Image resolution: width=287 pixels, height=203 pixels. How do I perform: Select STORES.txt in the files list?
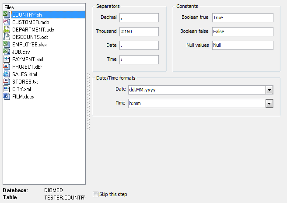pyautogui.click(x=25, y=81)
